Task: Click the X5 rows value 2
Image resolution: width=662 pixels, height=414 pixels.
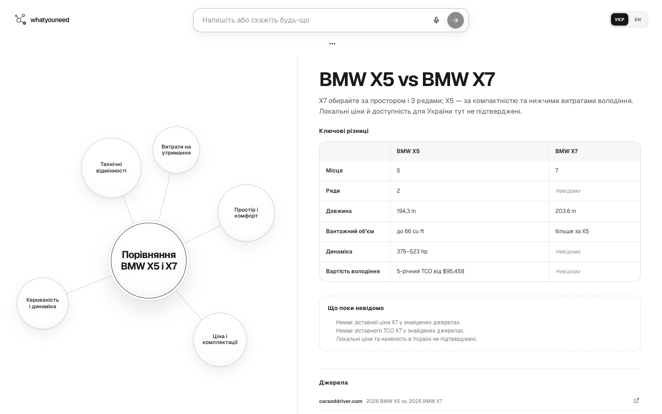Action: click(x=399, y=191)
